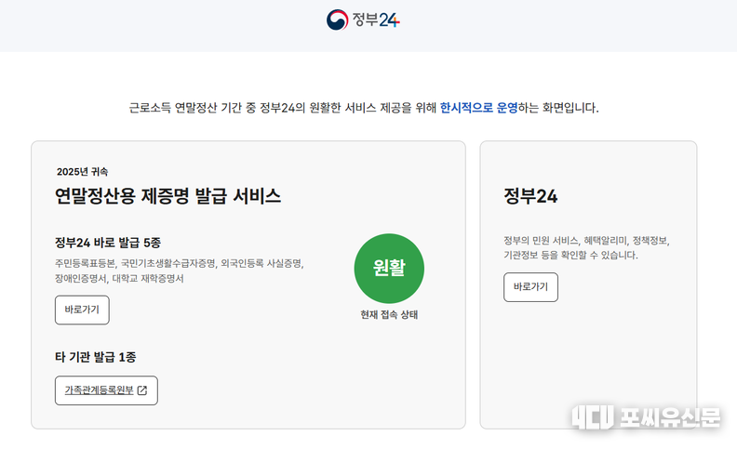Image resolution: width=737 pixels, height=449 pixels.
Task: Select the 연말정산용 제증명 발급 서비스 heading
Action: click(167, 195)
